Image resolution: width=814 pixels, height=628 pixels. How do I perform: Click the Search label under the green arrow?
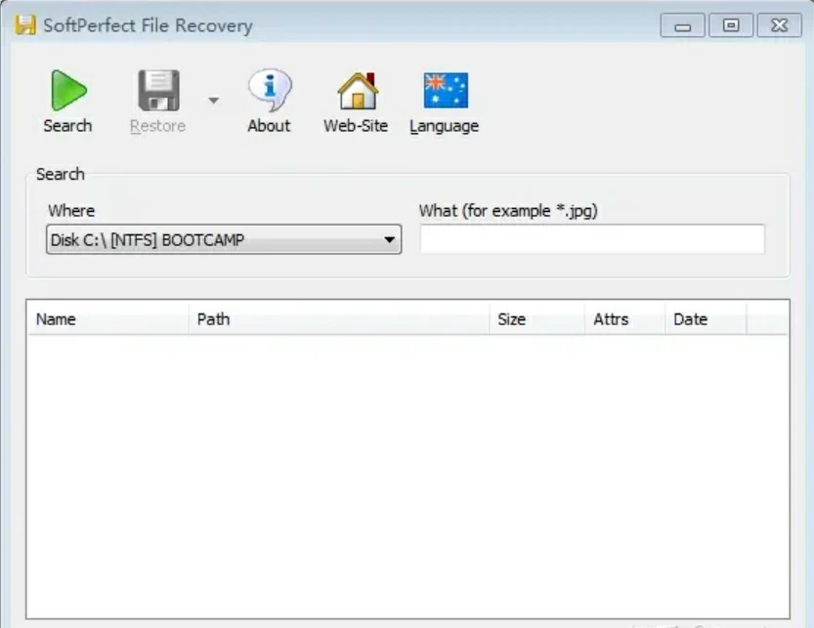66,126
